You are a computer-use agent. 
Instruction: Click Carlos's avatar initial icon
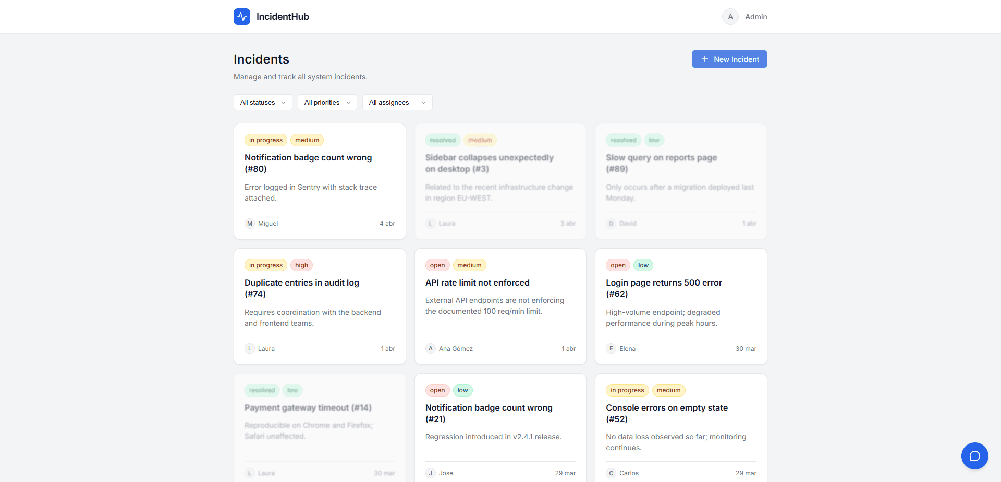tap(611, 473)
